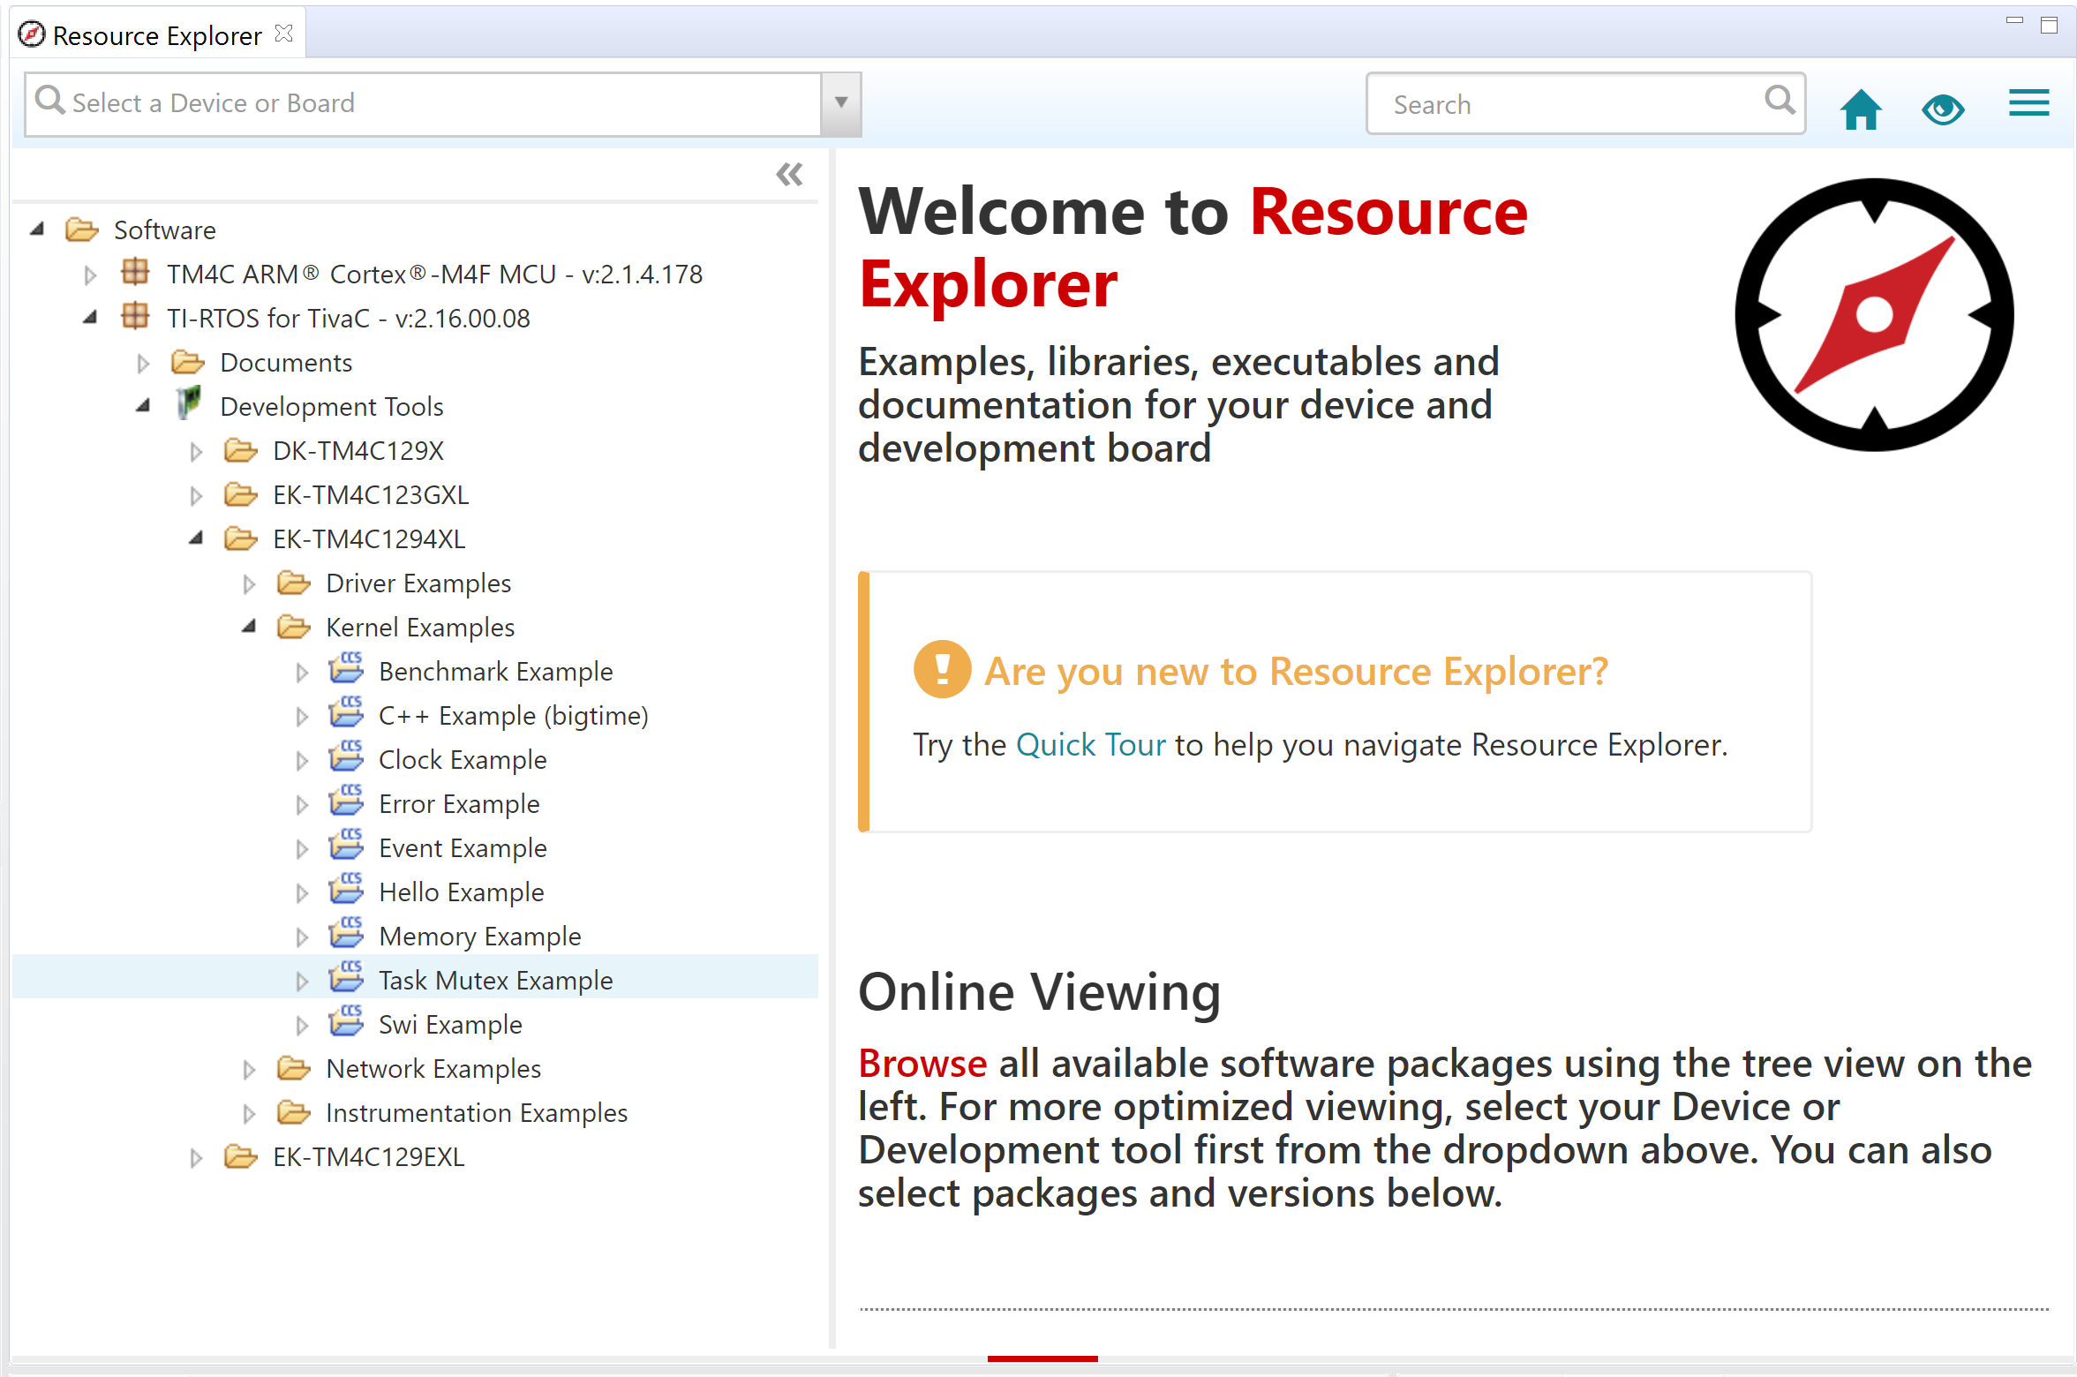This screenshot has width=2077, height=1377.
Task: Toggle the eye visibility icon
Action: 1942,109
